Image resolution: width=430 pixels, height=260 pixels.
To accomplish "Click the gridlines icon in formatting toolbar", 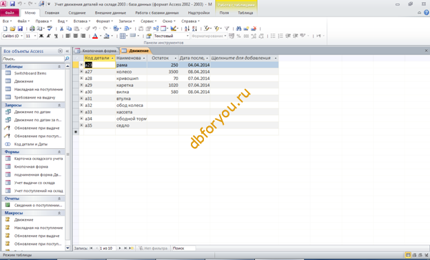I will [123, 36].
